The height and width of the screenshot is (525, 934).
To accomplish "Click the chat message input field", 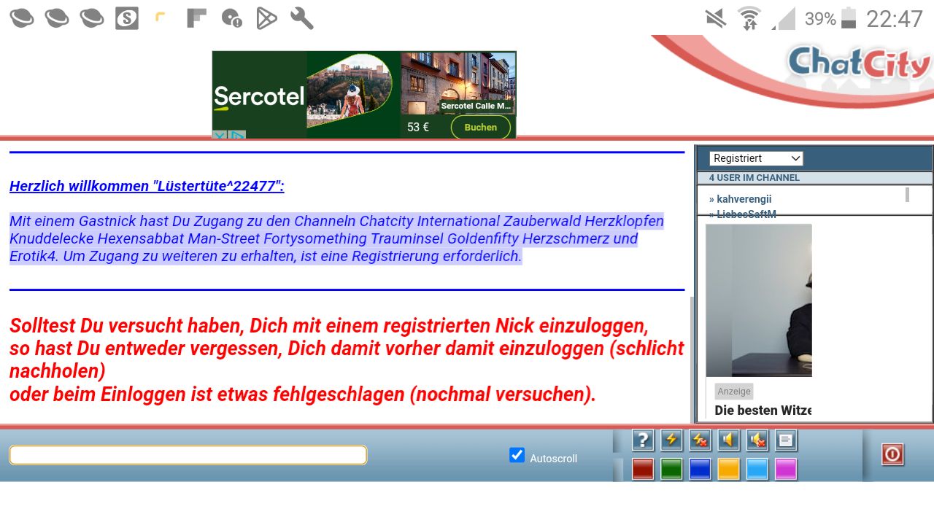I will point(188,455).
